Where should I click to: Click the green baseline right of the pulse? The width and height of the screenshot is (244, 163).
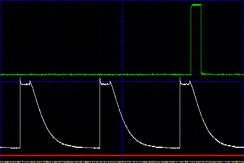coord(224,74)
